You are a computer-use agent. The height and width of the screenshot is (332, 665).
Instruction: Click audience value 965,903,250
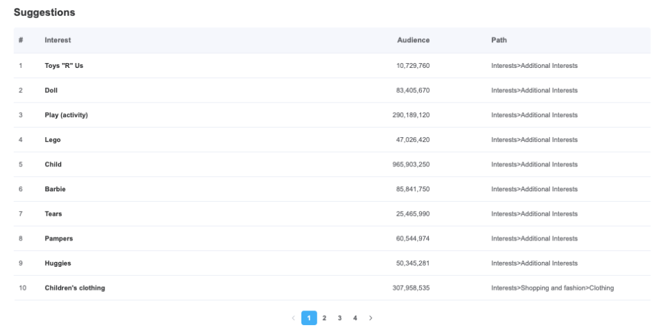411,164
